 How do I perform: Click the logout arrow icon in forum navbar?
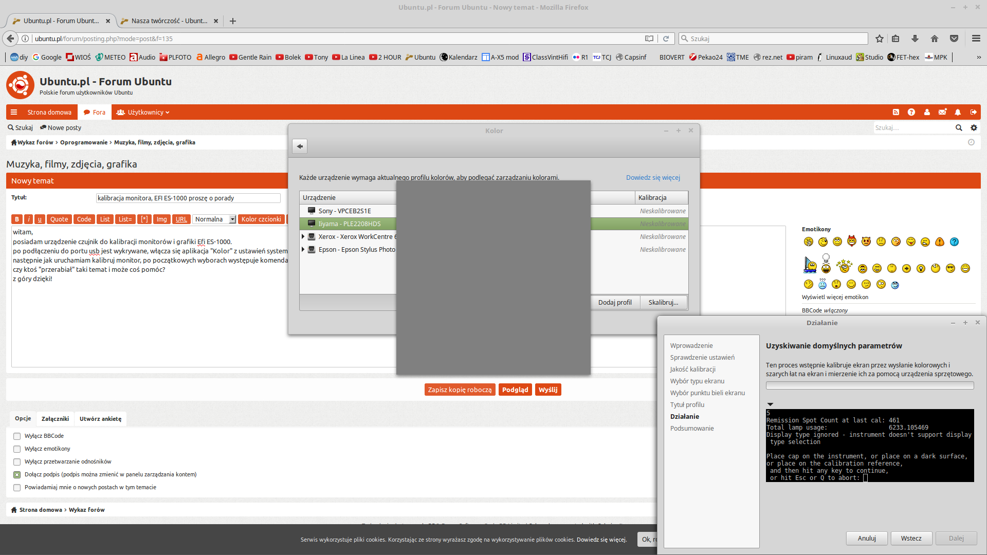pos(974,112)
